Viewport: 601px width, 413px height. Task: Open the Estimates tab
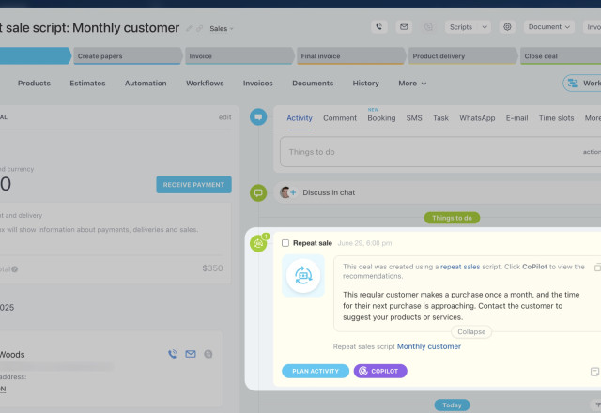click(87, 84)
